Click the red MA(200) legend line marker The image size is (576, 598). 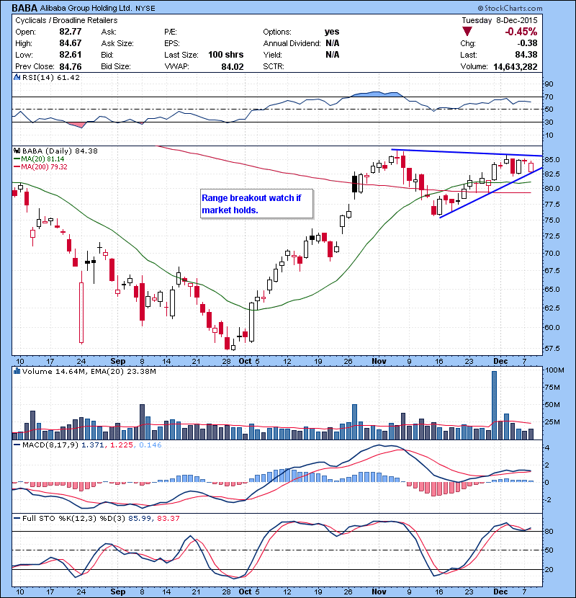[17, 167]
